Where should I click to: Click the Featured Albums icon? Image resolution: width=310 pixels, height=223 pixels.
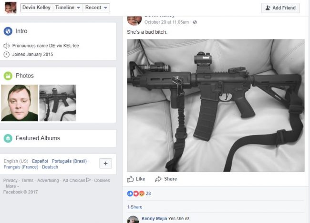(x=8, y=138)
